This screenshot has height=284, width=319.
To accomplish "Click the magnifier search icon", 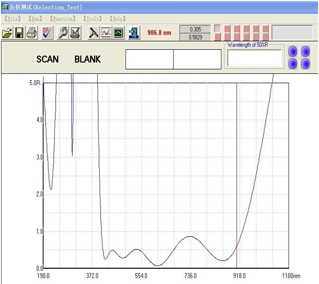I will [64, 33].
